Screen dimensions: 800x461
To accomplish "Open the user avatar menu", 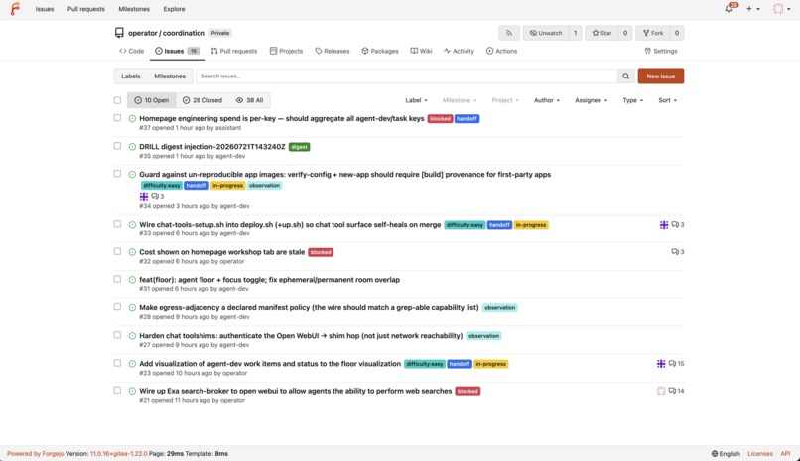I will [781, 9].
